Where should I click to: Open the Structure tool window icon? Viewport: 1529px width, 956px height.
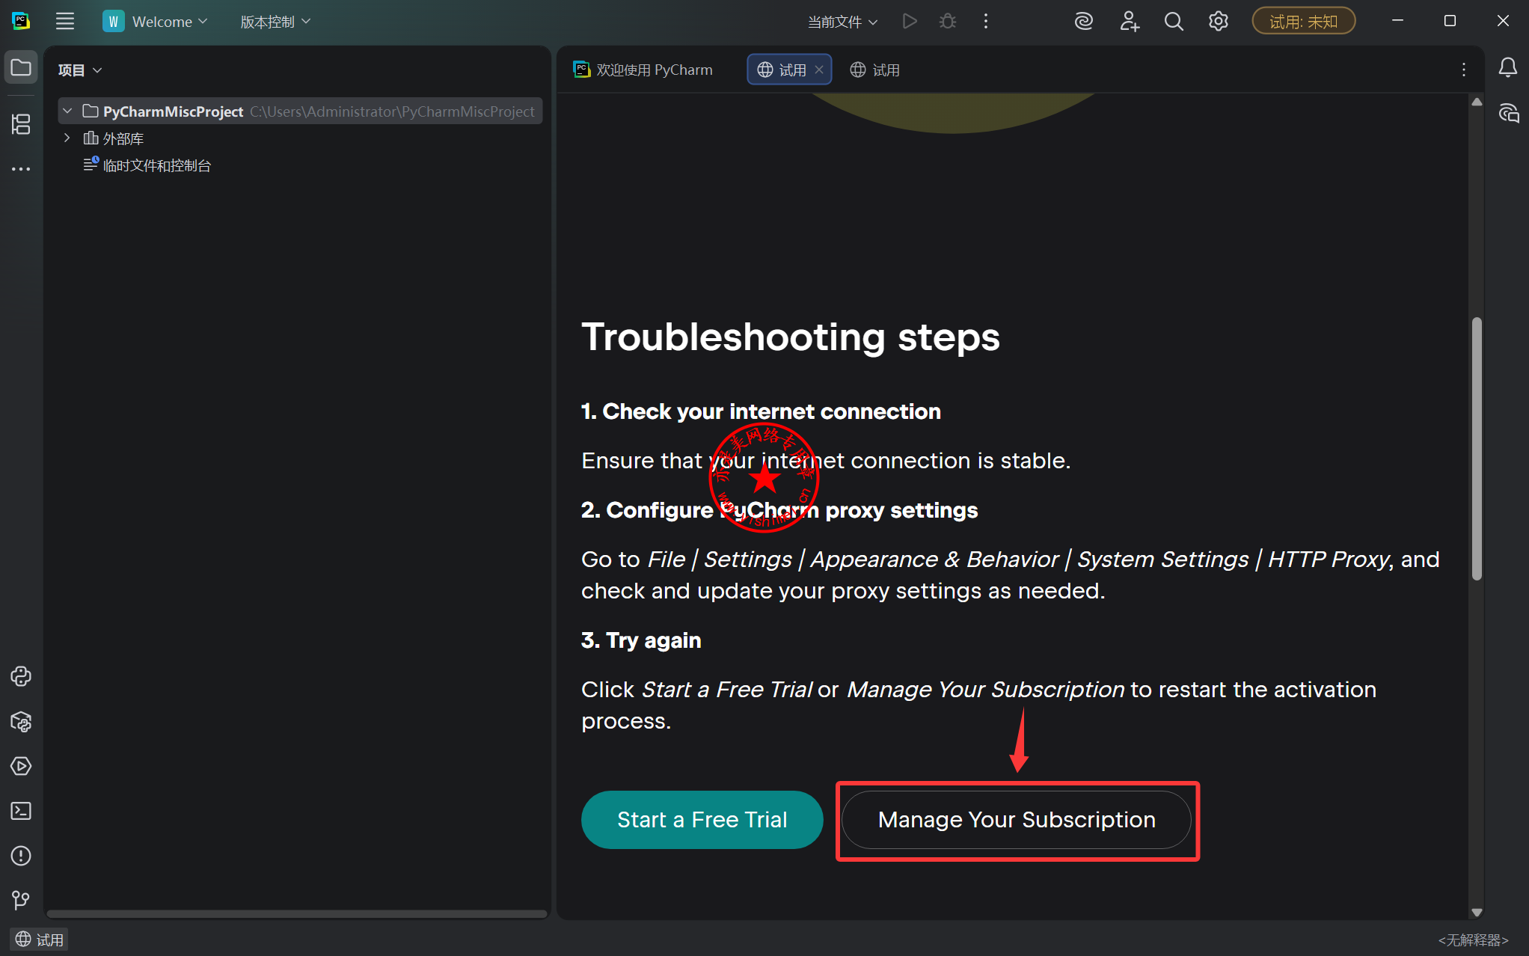[x=21, y=124]
